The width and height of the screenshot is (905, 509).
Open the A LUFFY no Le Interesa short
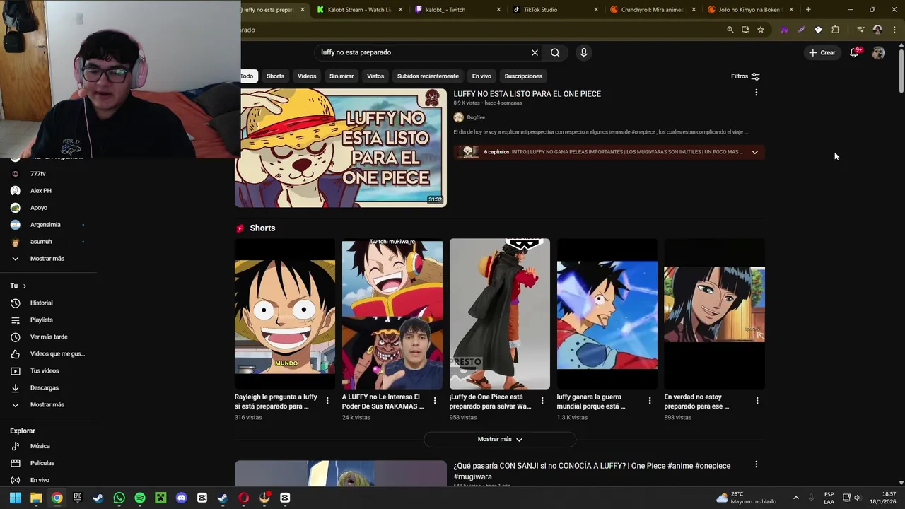(x=392, y=315)
